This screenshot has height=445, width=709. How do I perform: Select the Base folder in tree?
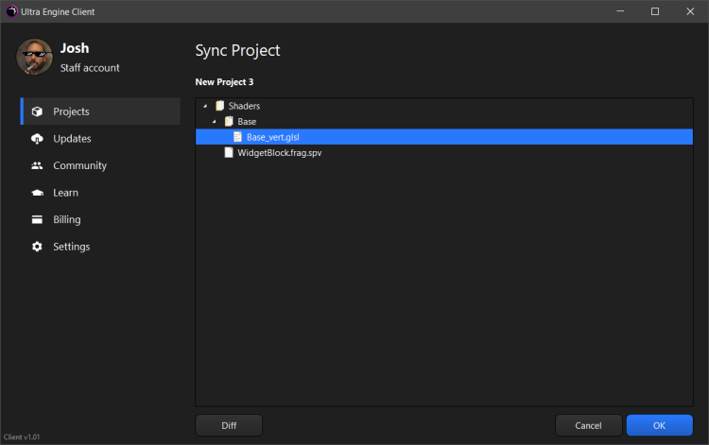coord(246,122)
